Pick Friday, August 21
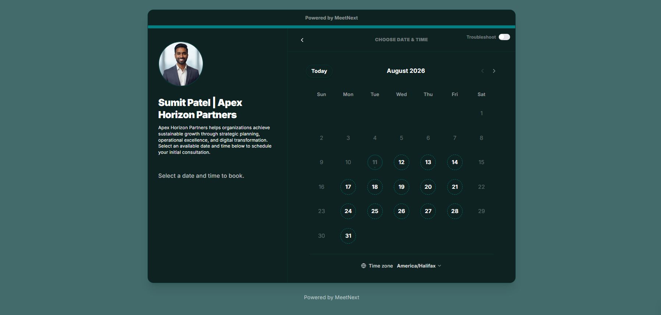Viewport: 661px width, 315px height. (455, 187)
